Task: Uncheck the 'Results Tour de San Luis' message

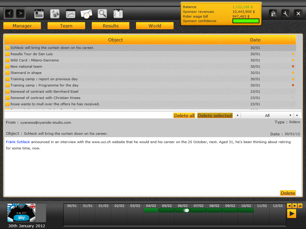Action: [7, 54]
